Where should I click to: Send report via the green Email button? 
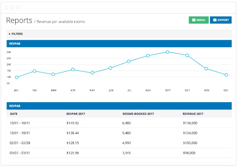pyautogui.click(x=198, y=20)
